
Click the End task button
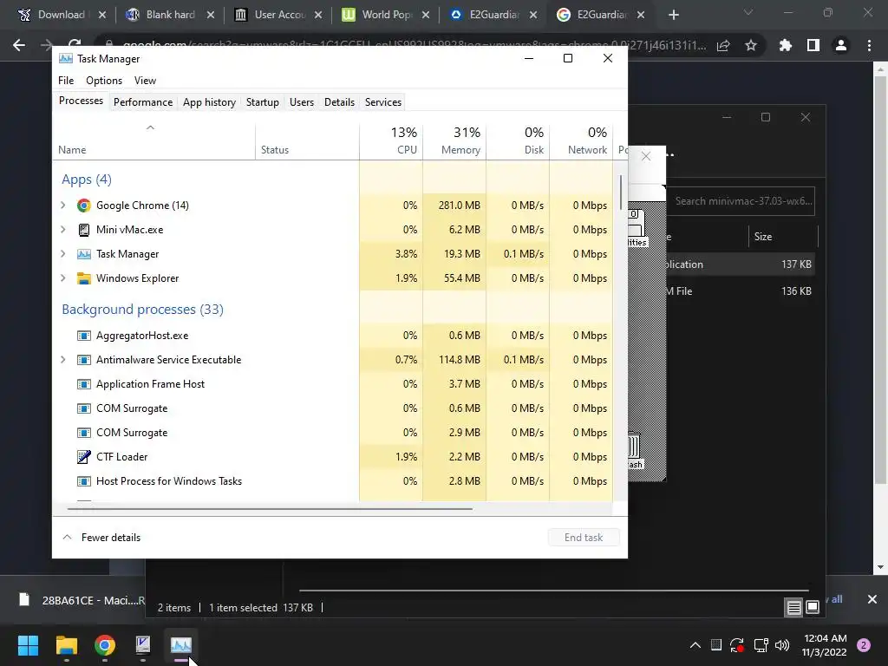click(x=584, y=538)
